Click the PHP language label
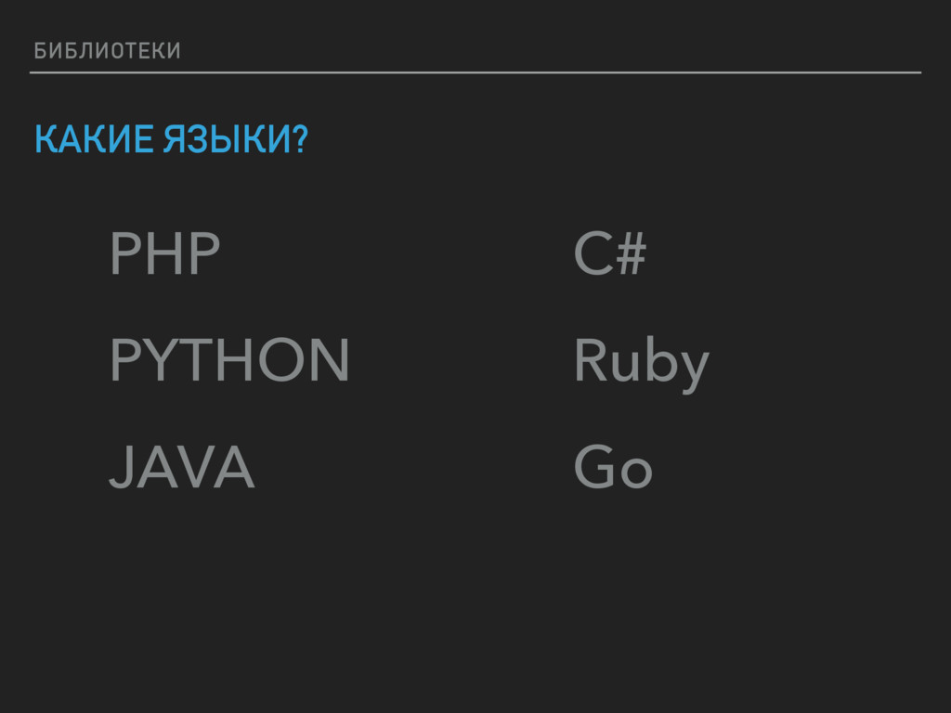Viewport: 951px width, 713px height. tap(164, 253)
